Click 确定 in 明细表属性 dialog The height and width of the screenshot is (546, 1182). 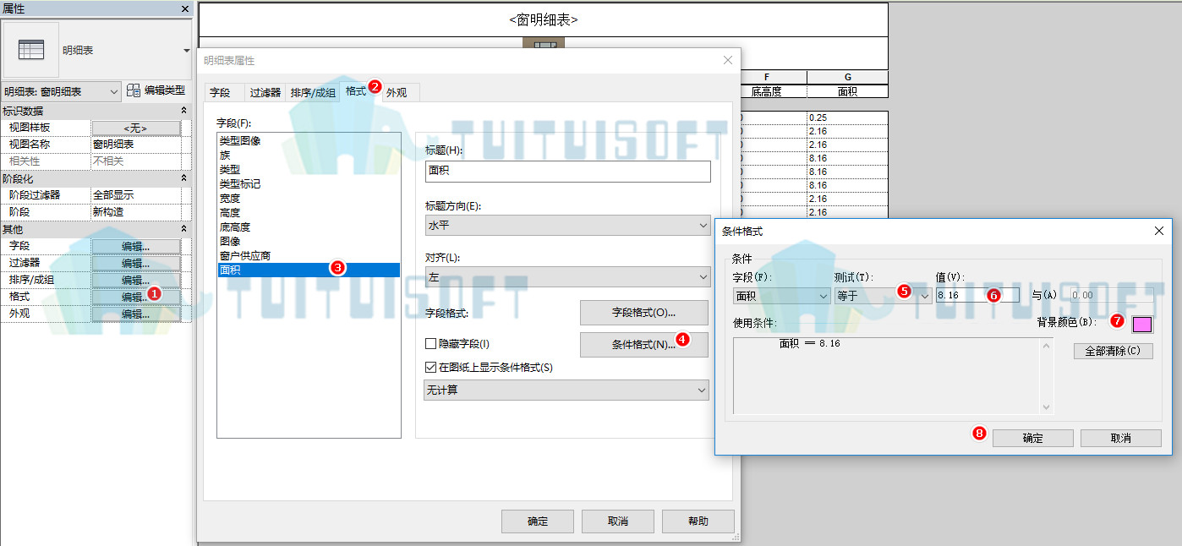click(538, 521)
